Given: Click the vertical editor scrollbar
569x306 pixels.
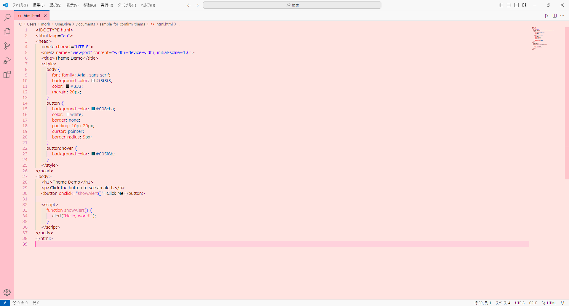Looking at the screenshot, I should pyautogui.click(x=567, y=103).
